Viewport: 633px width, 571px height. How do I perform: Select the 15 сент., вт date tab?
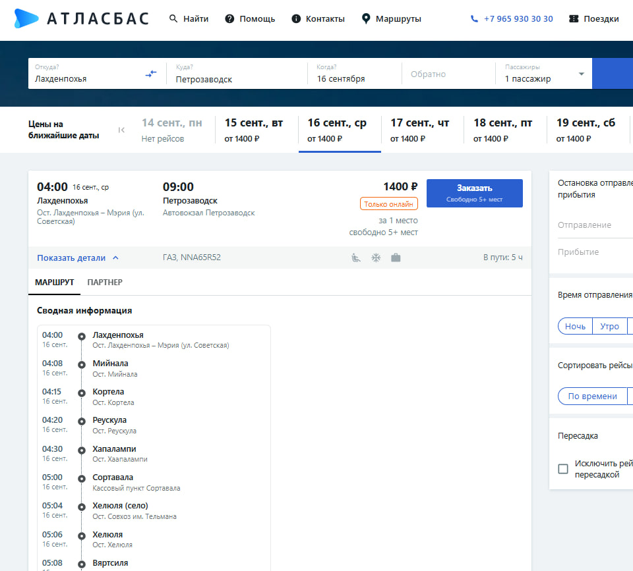[256, 130]
